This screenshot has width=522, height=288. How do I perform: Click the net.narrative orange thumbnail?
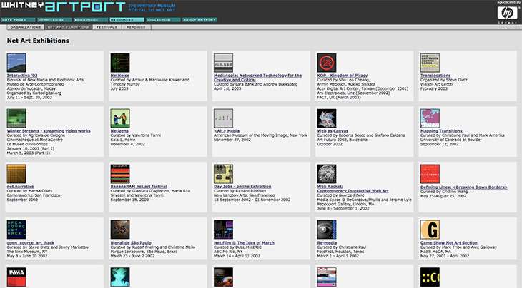tap(16, 174)
